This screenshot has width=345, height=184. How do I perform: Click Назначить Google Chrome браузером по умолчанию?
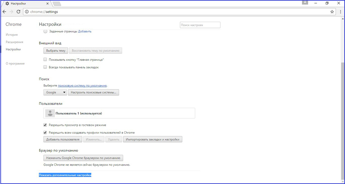click(83, 158)
